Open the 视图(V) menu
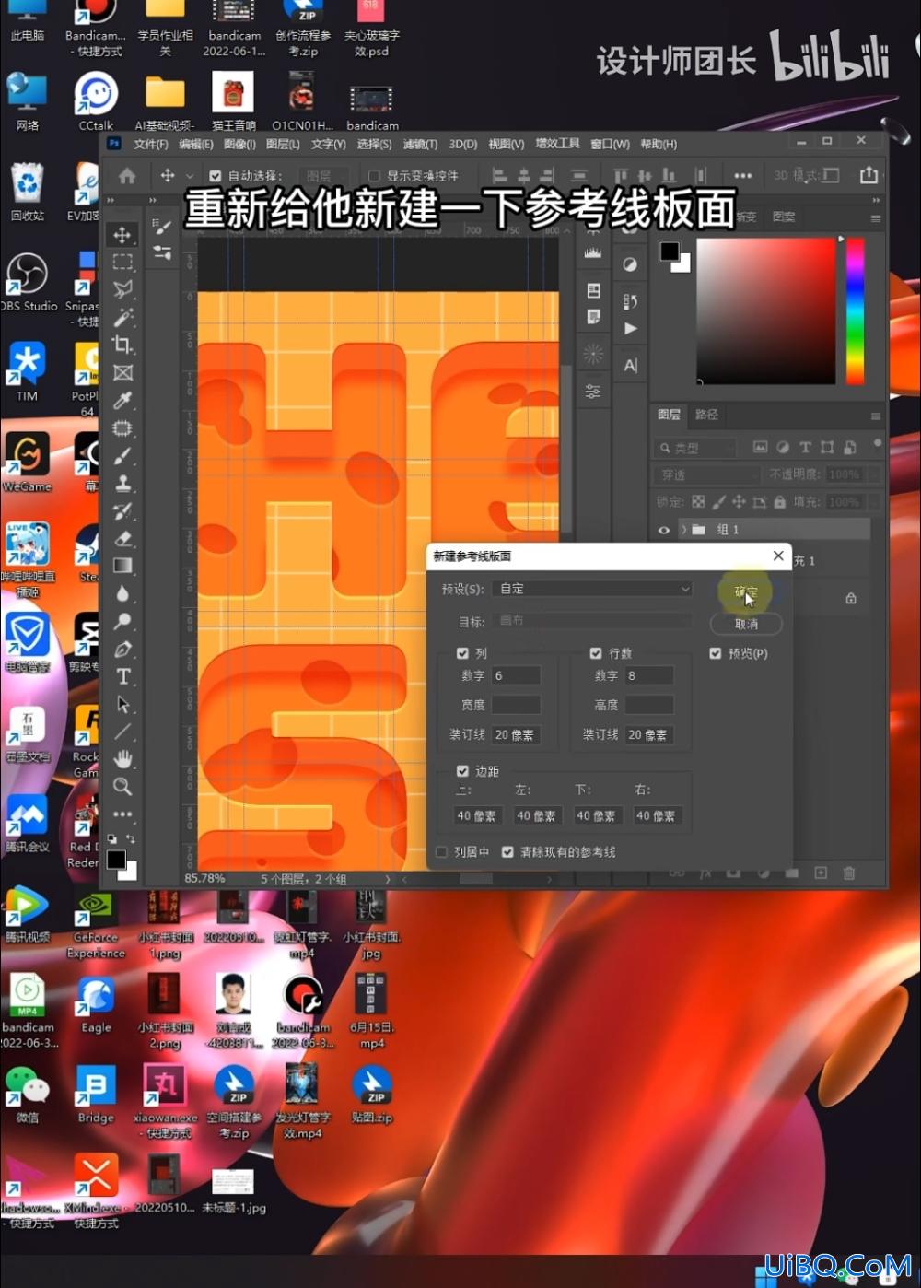This screenshot has height=1288, width=921. point(507,145)
